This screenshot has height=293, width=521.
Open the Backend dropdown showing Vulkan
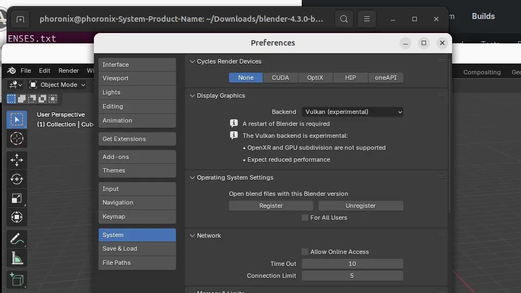pyautogui.click(x=352, y=112)
